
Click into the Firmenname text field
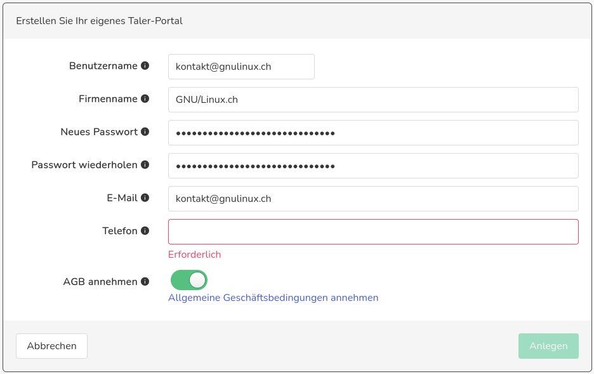(373, 100)
